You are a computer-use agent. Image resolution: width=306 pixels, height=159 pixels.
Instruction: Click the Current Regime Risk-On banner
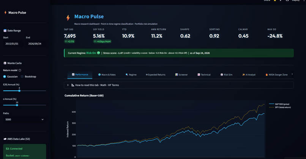pos(179,53)
